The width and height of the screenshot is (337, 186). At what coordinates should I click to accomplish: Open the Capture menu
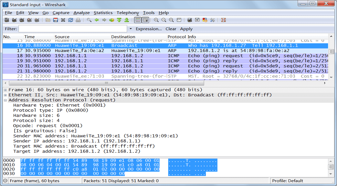[x=61, y=13]
